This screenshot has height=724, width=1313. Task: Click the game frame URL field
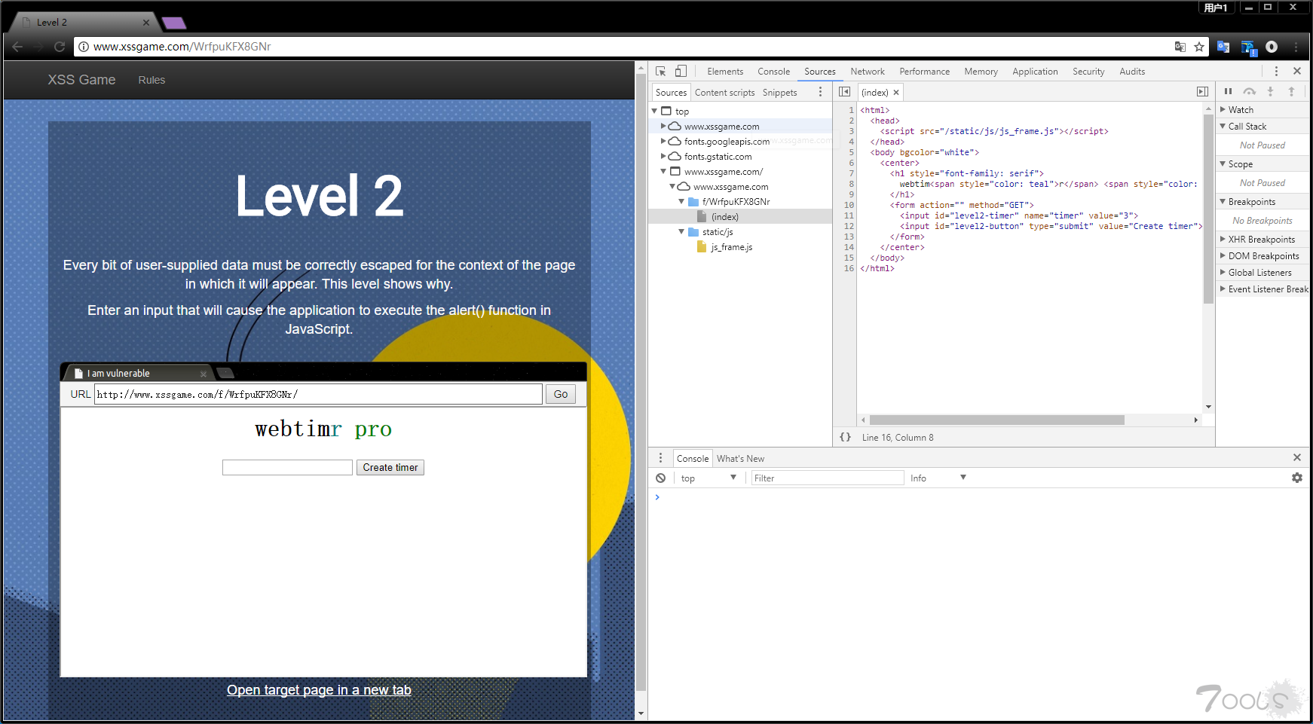[318, 394]
